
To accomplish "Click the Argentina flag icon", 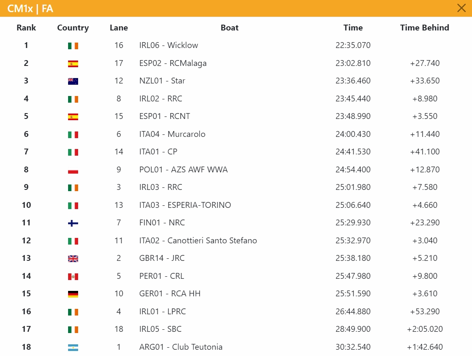I will coord(73,347).
